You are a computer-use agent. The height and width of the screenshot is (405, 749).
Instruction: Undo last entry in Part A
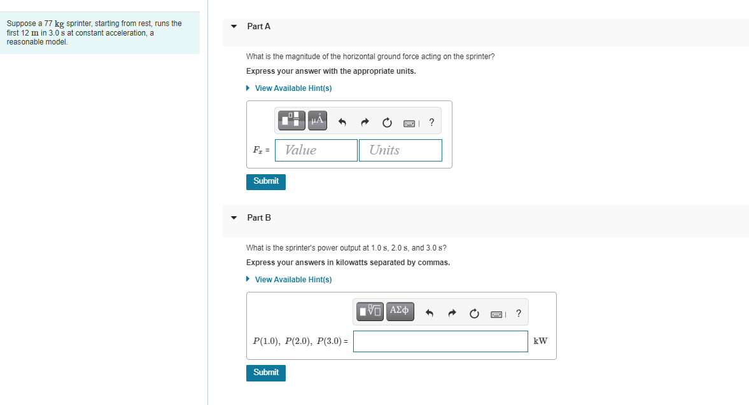[342, 122]
